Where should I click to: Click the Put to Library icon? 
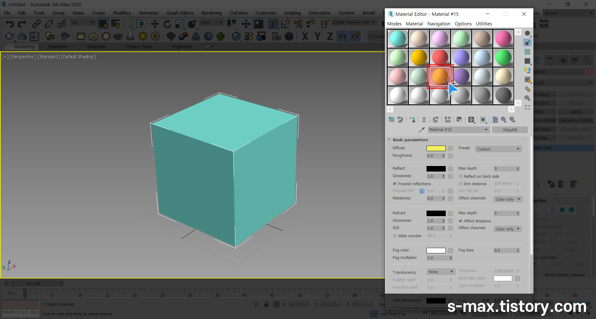pos(459,120)
